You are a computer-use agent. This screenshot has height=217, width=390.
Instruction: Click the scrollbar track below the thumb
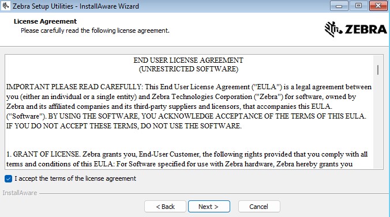378,121
